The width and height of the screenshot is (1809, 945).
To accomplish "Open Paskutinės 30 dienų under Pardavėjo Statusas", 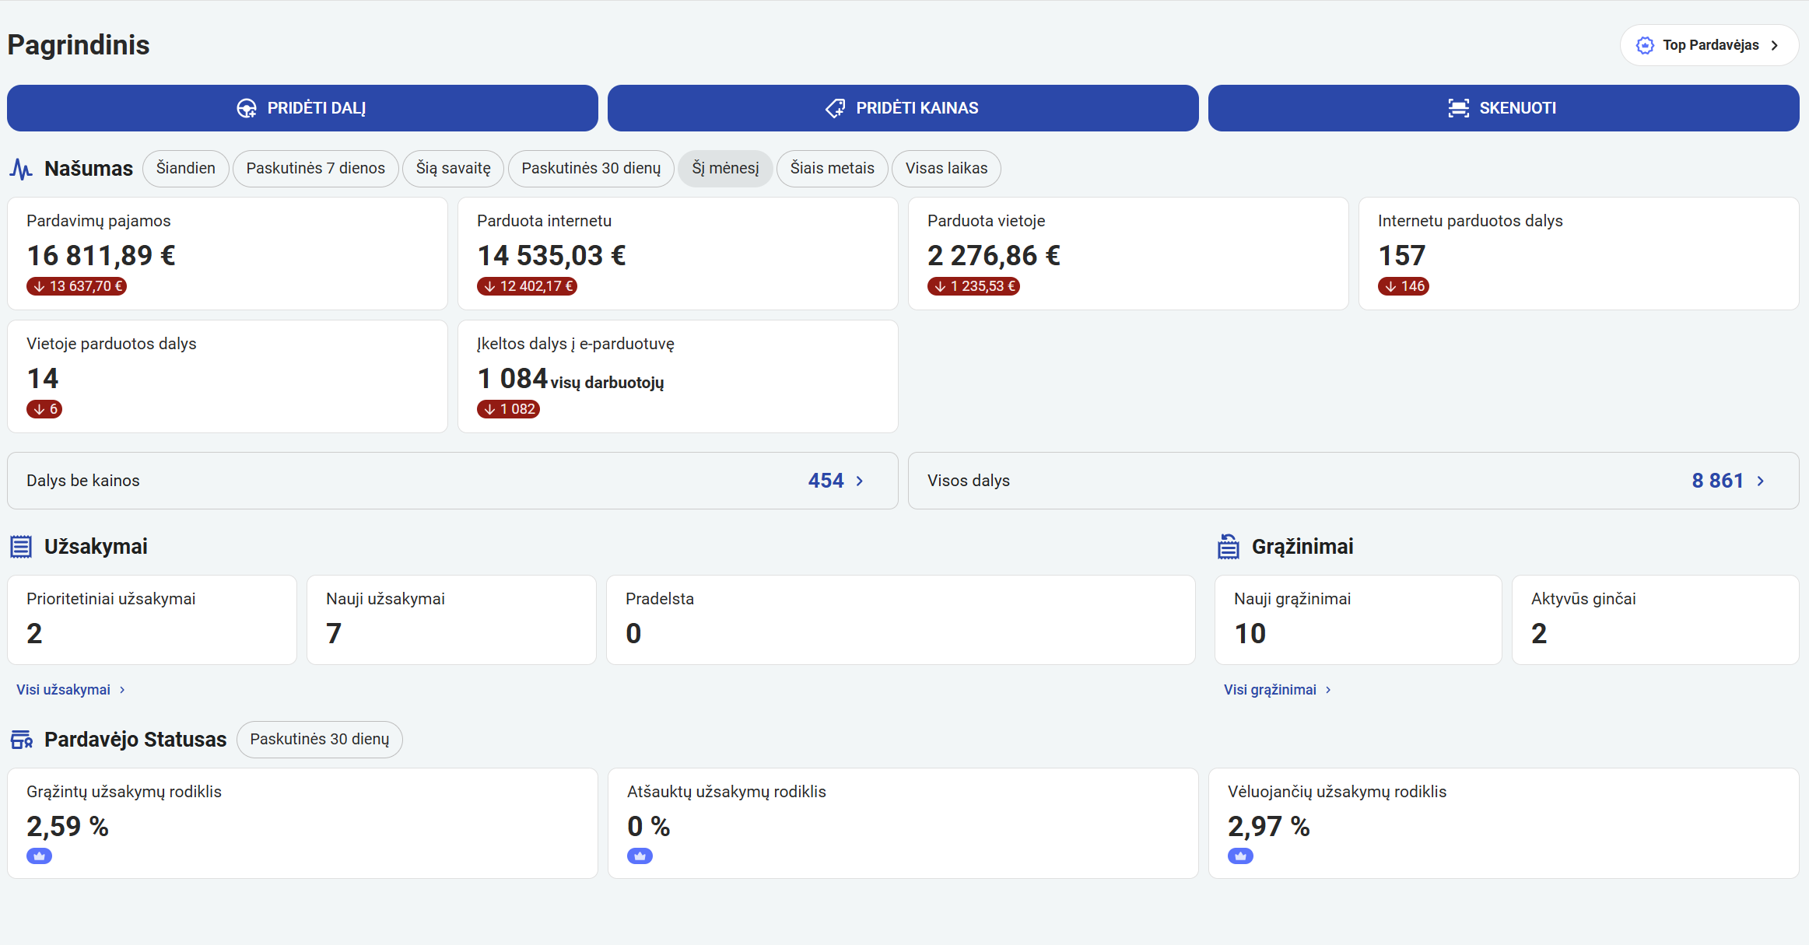I will click(320, 740).
